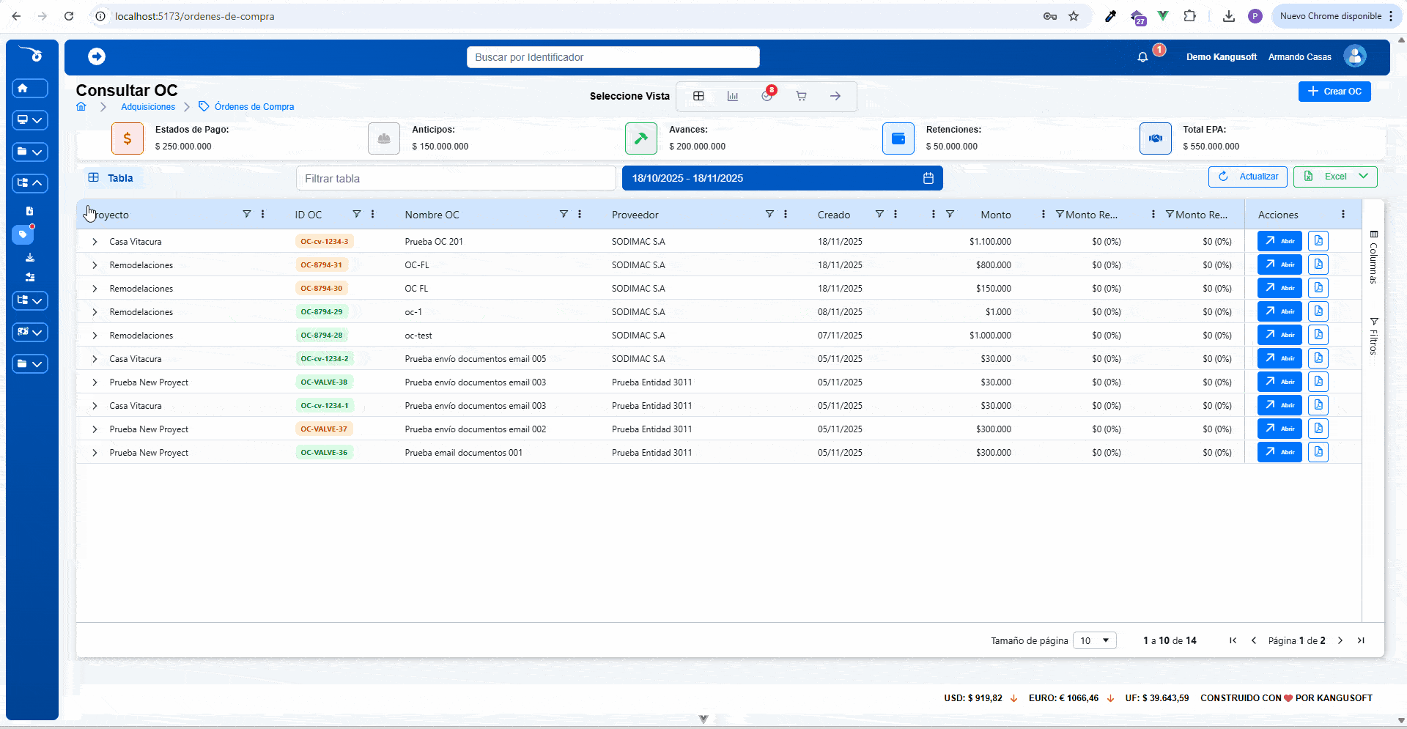The image size is (1407, 729).
Task: Click the circular arrow toggle in header
Action: (97, 56)
